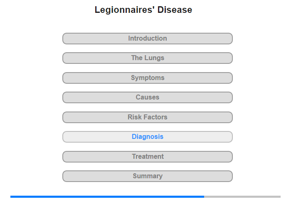The height and width of the screenshot is (199, 291).
Task: Show the Treatment topic
Action: [147, 157]
